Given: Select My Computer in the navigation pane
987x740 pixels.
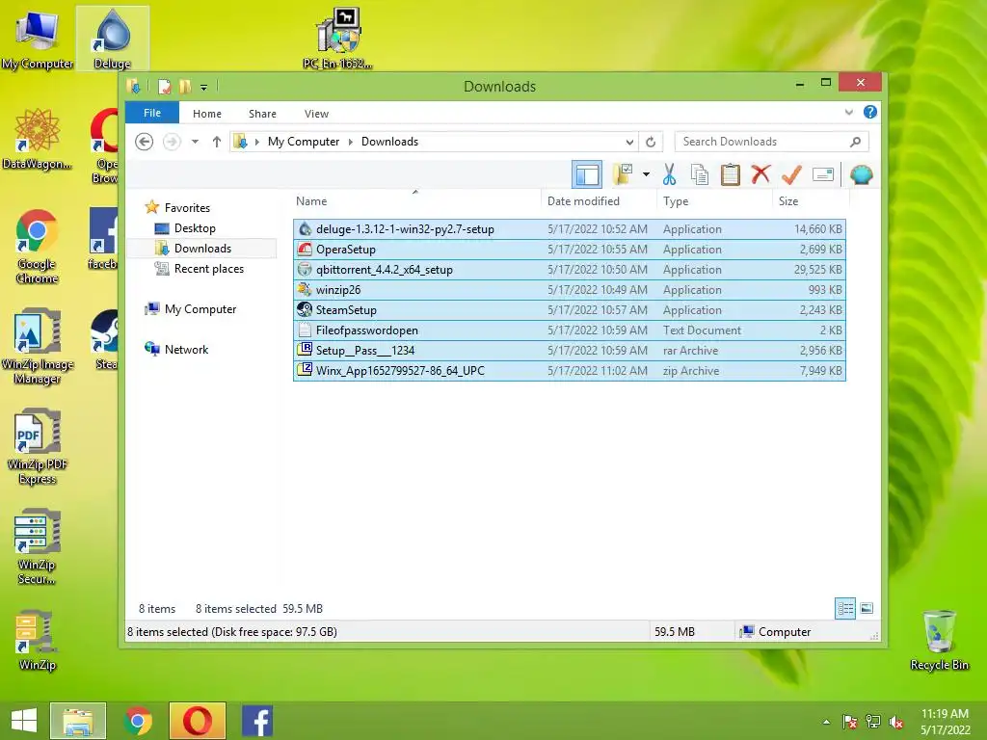Looking at the screenshot, I should coord(200,309).
